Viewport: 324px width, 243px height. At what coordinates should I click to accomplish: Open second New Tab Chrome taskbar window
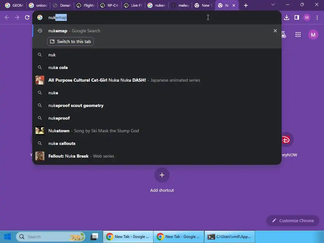(179, 237)
